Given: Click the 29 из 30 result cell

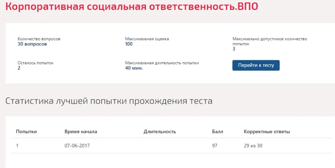Looking at the screenshot, I should point(253,146).
